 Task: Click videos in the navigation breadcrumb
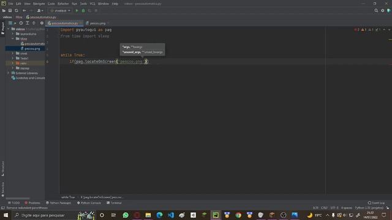click(7, 17)
